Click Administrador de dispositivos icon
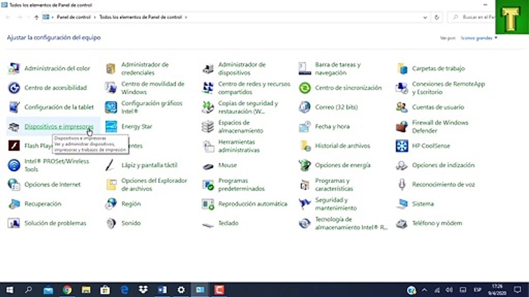Image resolution: width=529 pixels, height=297 pixels. pos(208,68)
